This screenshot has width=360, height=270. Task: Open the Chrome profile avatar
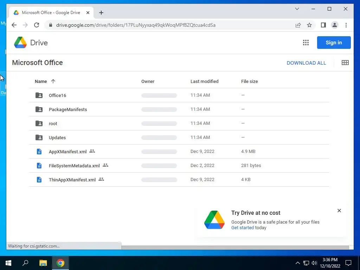[x=335, y=25]
